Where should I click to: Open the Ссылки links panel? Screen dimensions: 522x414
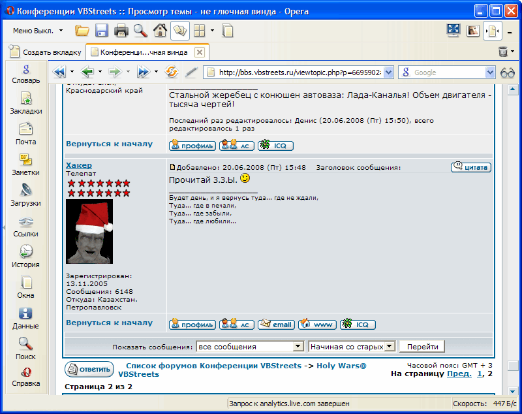[26, 227]
